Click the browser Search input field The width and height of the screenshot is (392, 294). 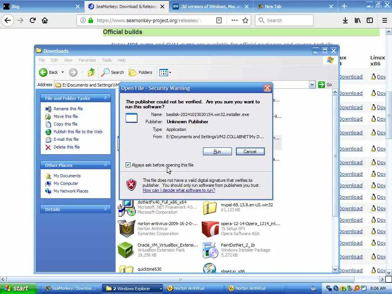point(284,20)
